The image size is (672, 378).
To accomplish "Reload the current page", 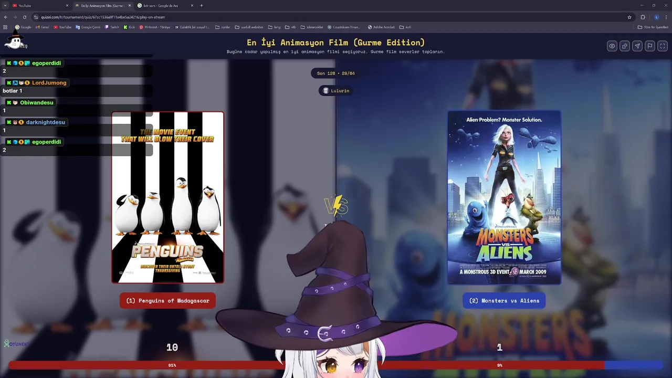I will pos(24,17).
